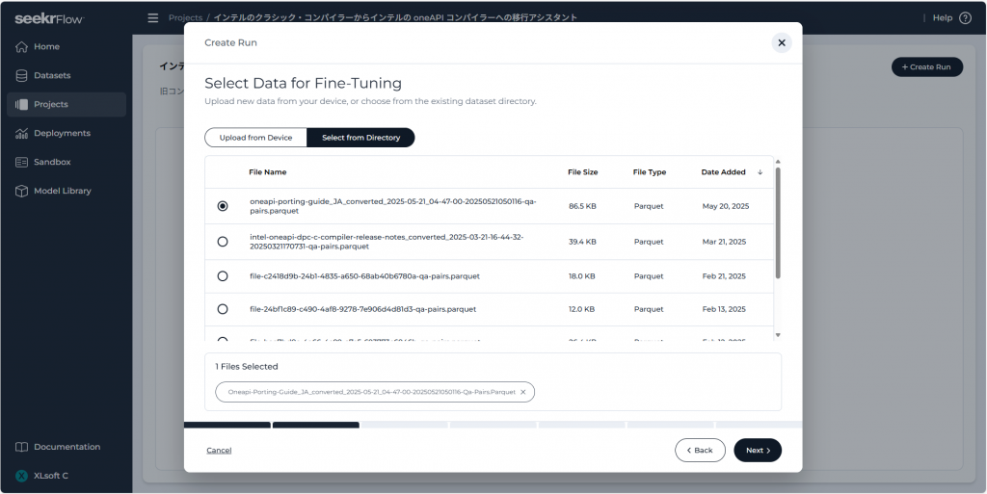Viewport: 987px width, 494px height.
Task: Click the SeekrFlow logo
Action: 49,18
